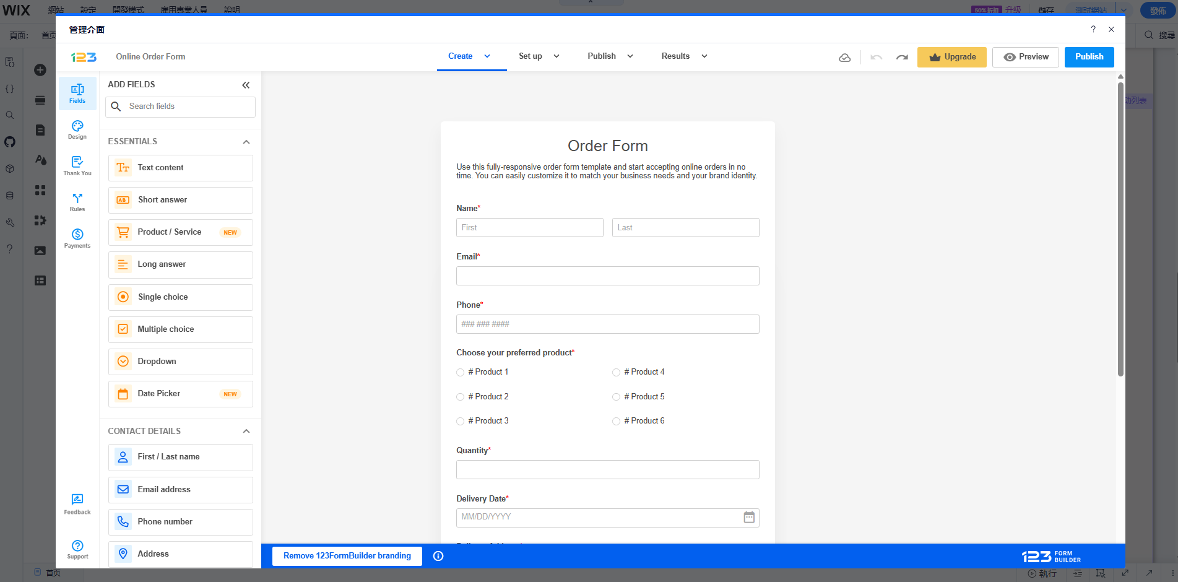Click the redo arrow icon
Screen dimensions: 1178x582
(902, 57)
